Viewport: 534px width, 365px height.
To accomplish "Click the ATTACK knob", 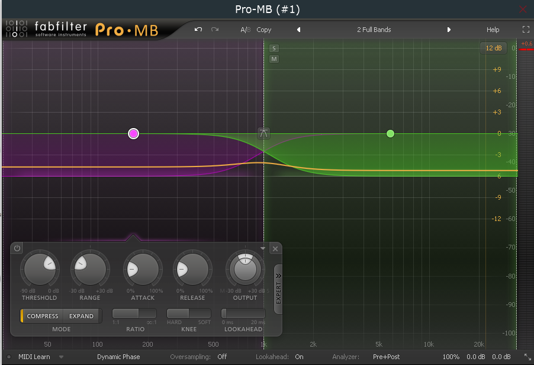I will pyautogui.click(x=143, y=269).
